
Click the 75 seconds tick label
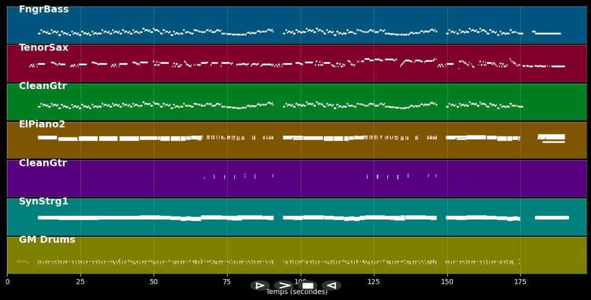tap(227, 282)
